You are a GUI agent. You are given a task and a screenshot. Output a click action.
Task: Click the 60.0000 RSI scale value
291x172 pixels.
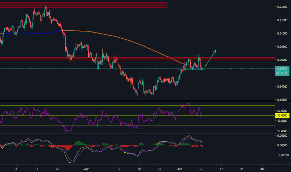click(x=282, y=111)
